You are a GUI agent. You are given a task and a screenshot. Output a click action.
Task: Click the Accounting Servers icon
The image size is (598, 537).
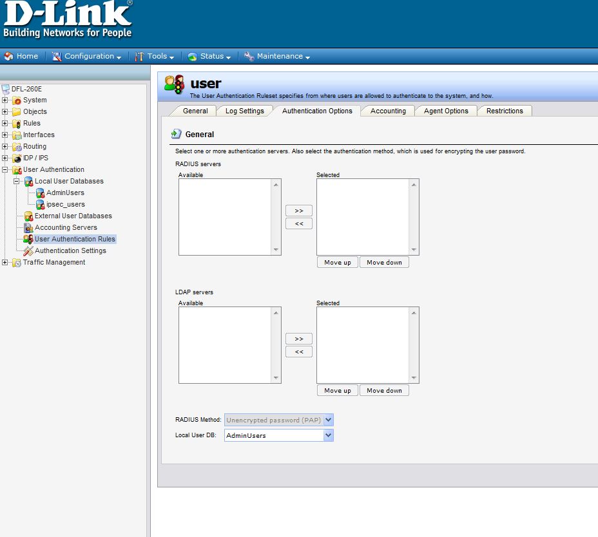coord(28,228)
